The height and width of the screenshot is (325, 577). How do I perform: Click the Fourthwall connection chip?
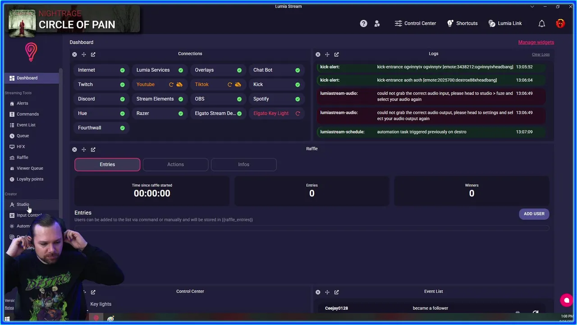pos(101,128)
